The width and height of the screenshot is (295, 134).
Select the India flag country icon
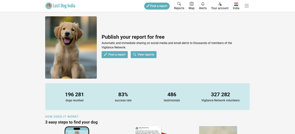pyautogui.click(x=236, y=4)
